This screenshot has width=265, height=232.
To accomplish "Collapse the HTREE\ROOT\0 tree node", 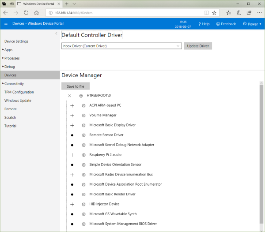I will coord(69,96).
